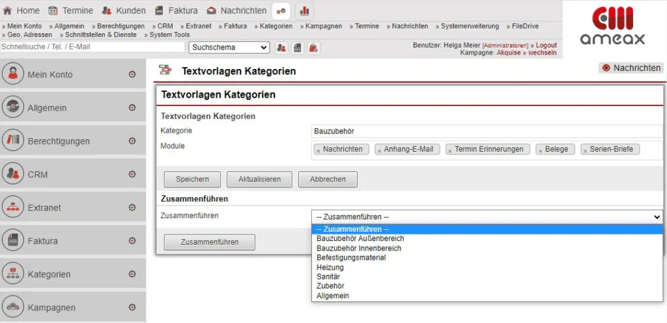Click the Logout link
667x323 pixels.
pyautogui.click(x=546, y=45)
